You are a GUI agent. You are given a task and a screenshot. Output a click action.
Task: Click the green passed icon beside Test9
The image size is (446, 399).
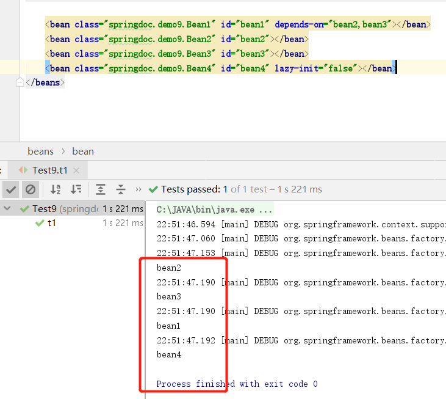point(25,209)
